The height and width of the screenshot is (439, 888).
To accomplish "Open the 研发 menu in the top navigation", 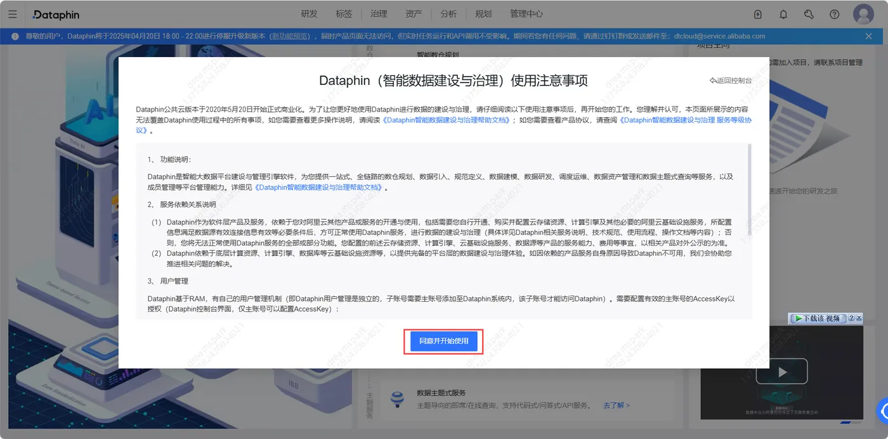I will (310, 14).
